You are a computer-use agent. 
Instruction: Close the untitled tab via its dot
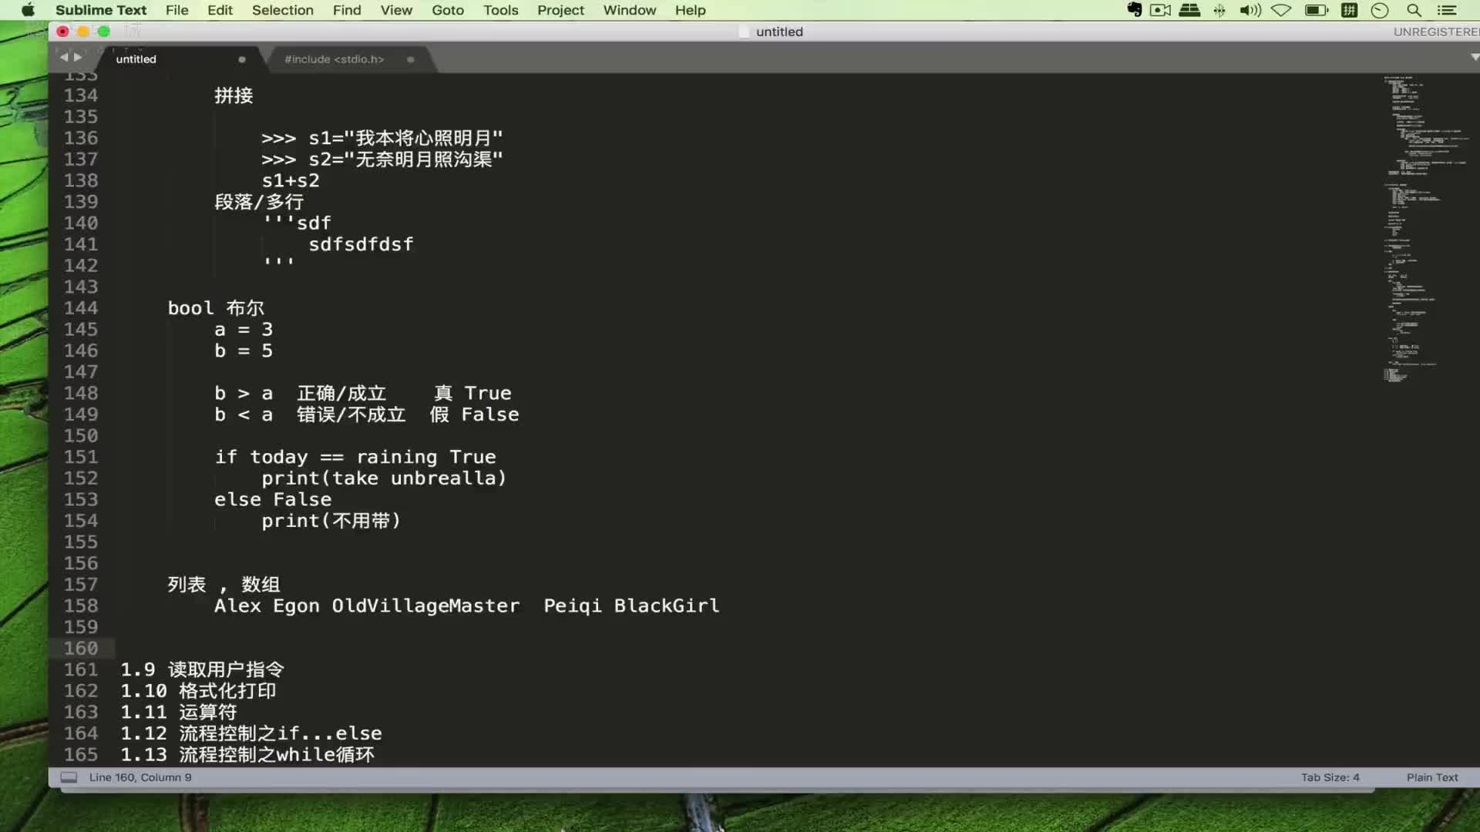[x=242, y=59]
